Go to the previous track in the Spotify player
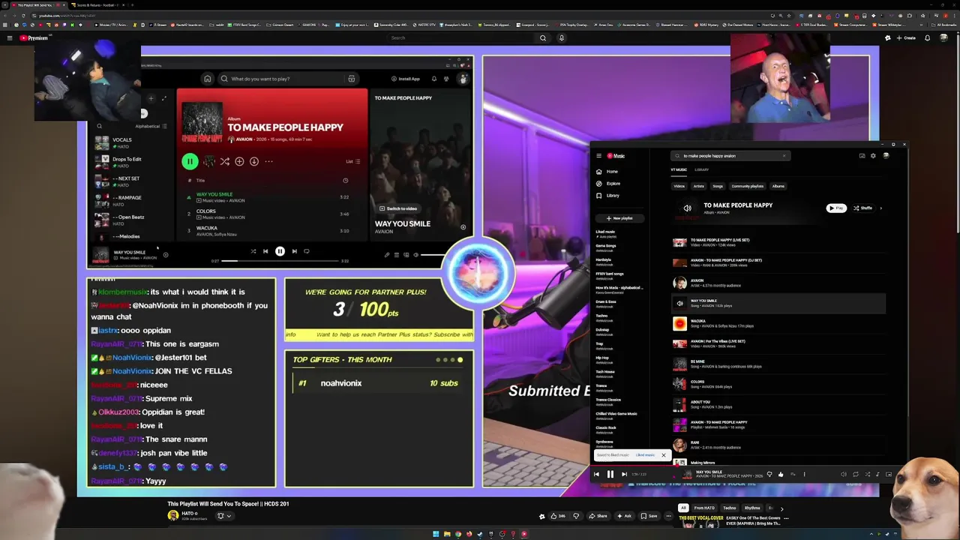 click(265, 251)
